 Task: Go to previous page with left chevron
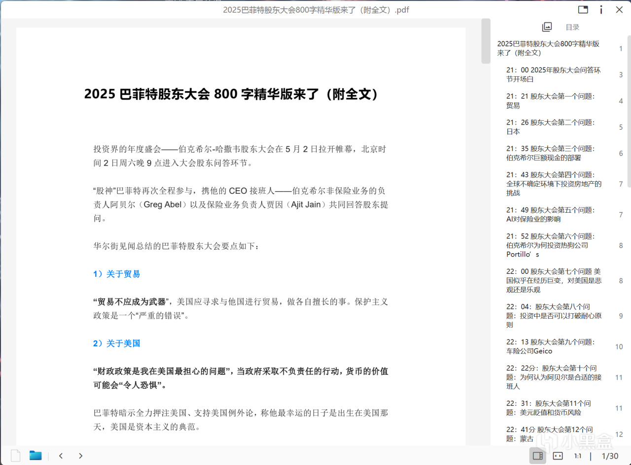pyautogui.click(x=61, y=456)
